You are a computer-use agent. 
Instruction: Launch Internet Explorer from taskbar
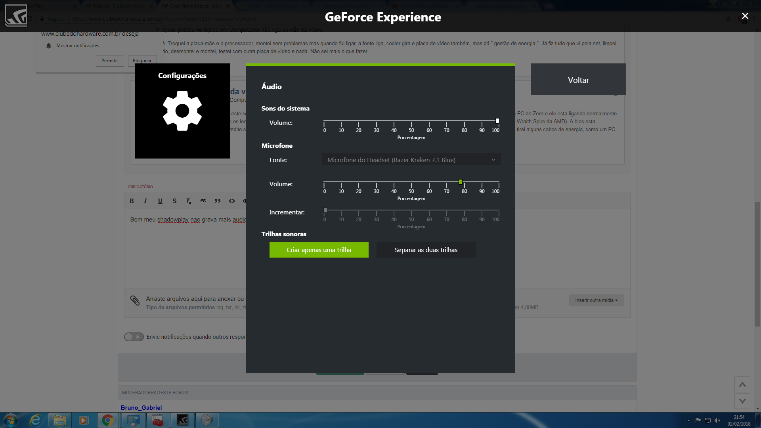36,420
